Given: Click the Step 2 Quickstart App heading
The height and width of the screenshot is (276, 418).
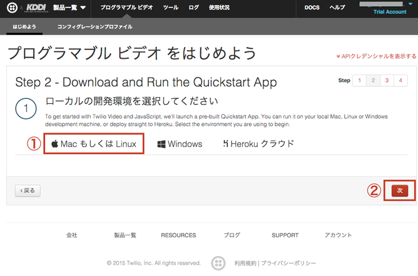Looking at the screenshot, I should point(146,82).
